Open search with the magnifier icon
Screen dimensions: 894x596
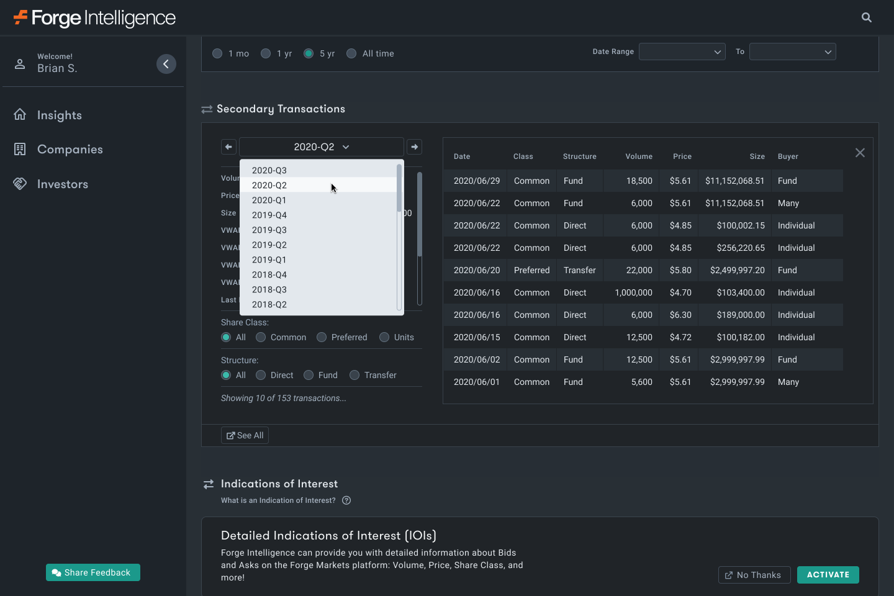click(x=866, y=17)
